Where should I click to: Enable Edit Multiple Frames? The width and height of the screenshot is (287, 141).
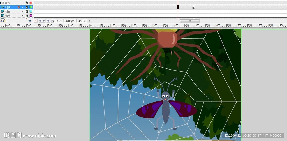coord(48,21)
